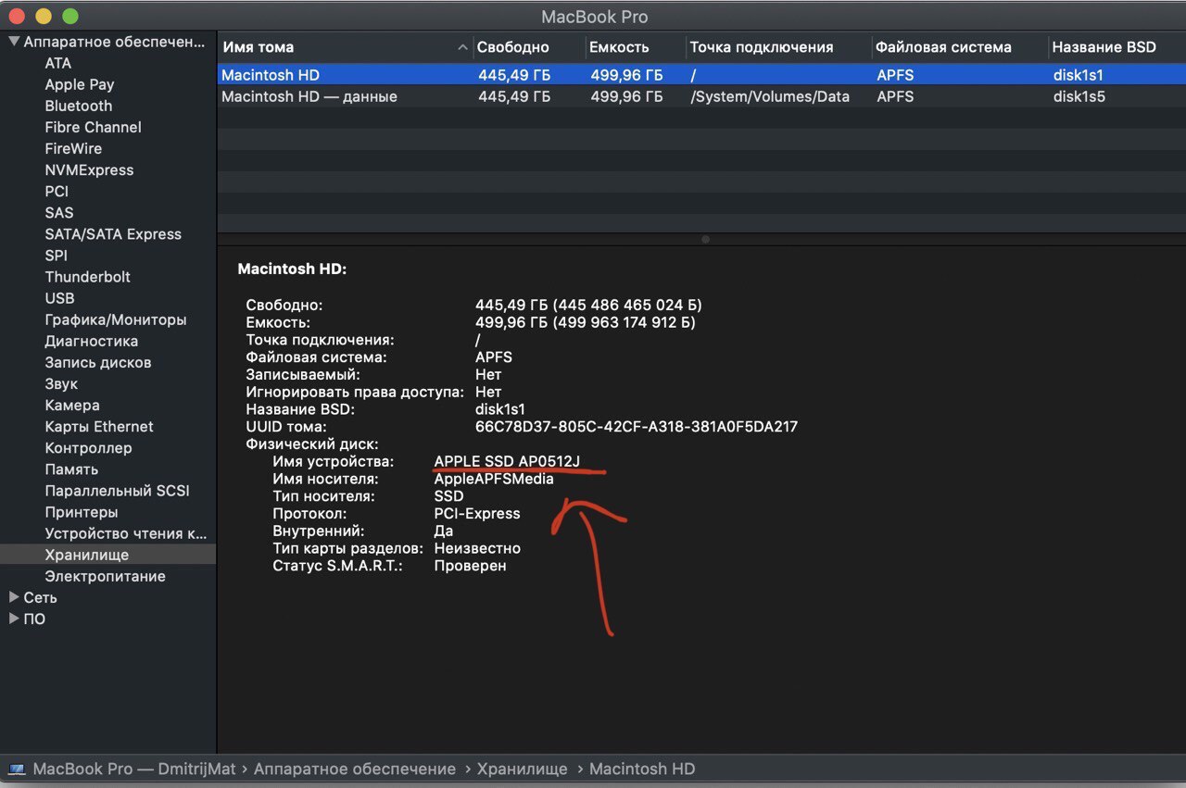Select ATA in the sidebar
1186x788 pixels.
point(57,63)
